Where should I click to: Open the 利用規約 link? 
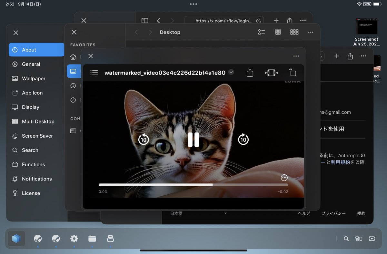point(340,162)
